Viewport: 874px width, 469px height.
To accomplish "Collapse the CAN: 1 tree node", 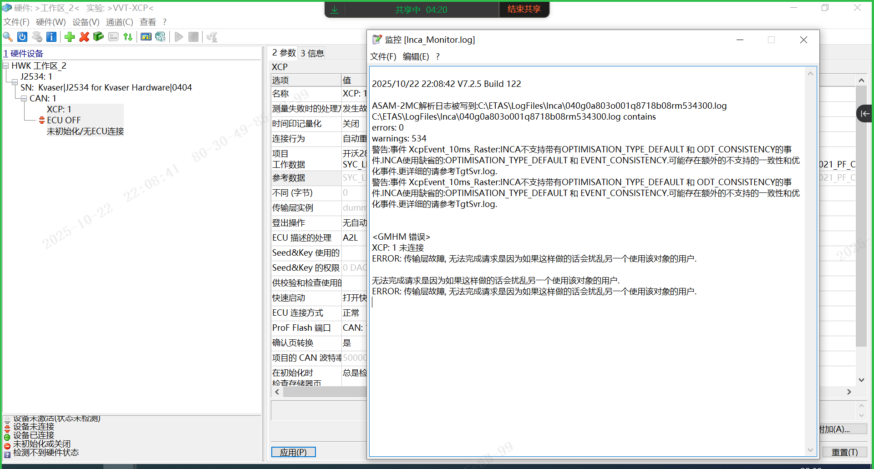I will pos(24,98).
